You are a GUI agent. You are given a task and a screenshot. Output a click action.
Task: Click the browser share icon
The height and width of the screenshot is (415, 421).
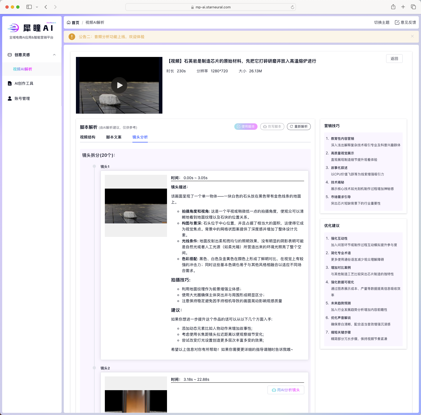click(x=393, y=7)
